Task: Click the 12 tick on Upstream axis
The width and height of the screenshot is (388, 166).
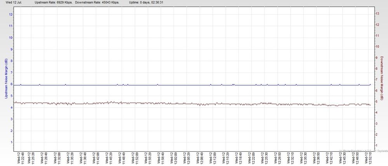Action: click(10, 14)
